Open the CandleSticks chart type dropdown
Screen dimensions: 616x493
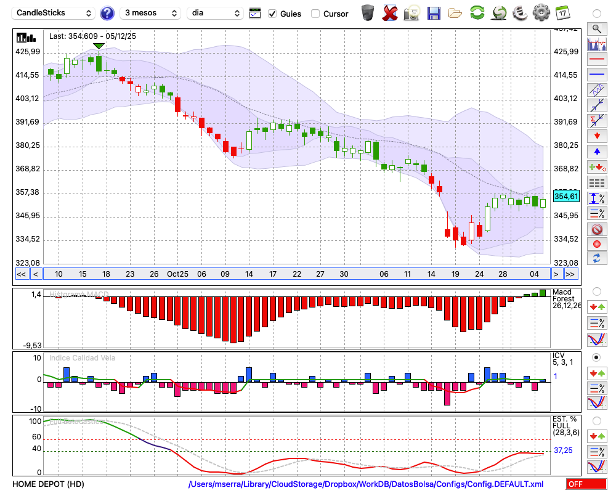click(54, 13)
